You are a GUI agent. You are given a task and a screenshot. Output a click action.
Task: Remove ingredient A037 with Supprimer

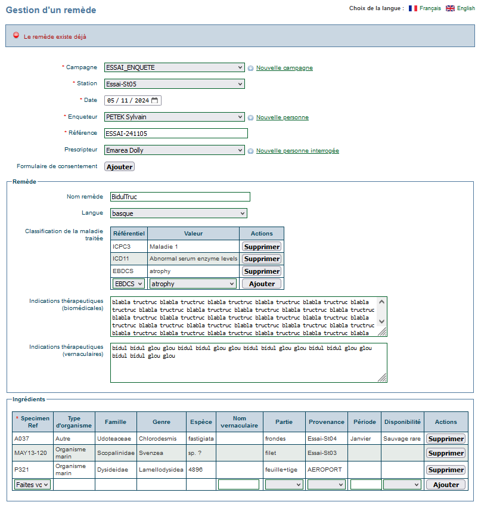pos(446,439)
